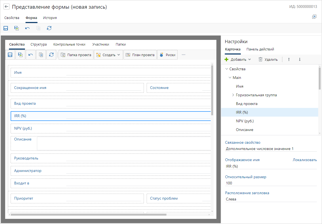Click the preview vertical scrollbar
Screen dimensions: 322x224
click(x=212, y=90)
